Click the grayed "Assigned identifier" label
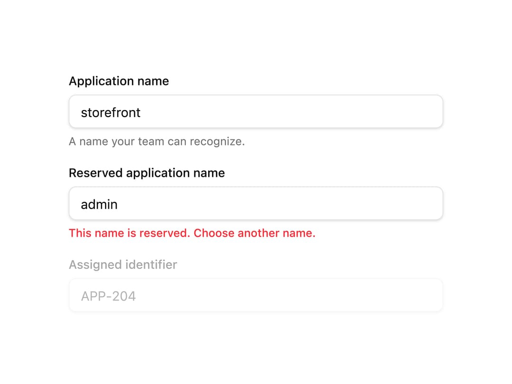This screenshot has height=384, width=512. pos(123,265)
